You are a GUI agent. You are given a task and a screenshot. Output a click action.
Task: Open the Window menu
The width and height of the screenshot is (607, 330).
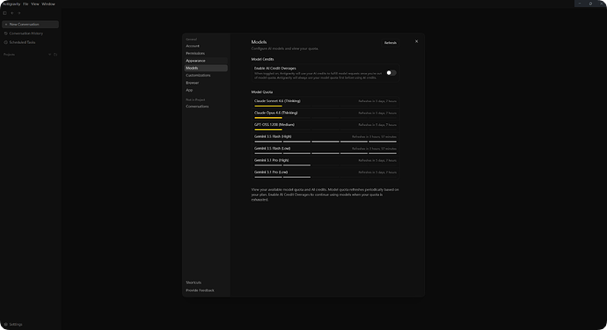click(48, 4)
